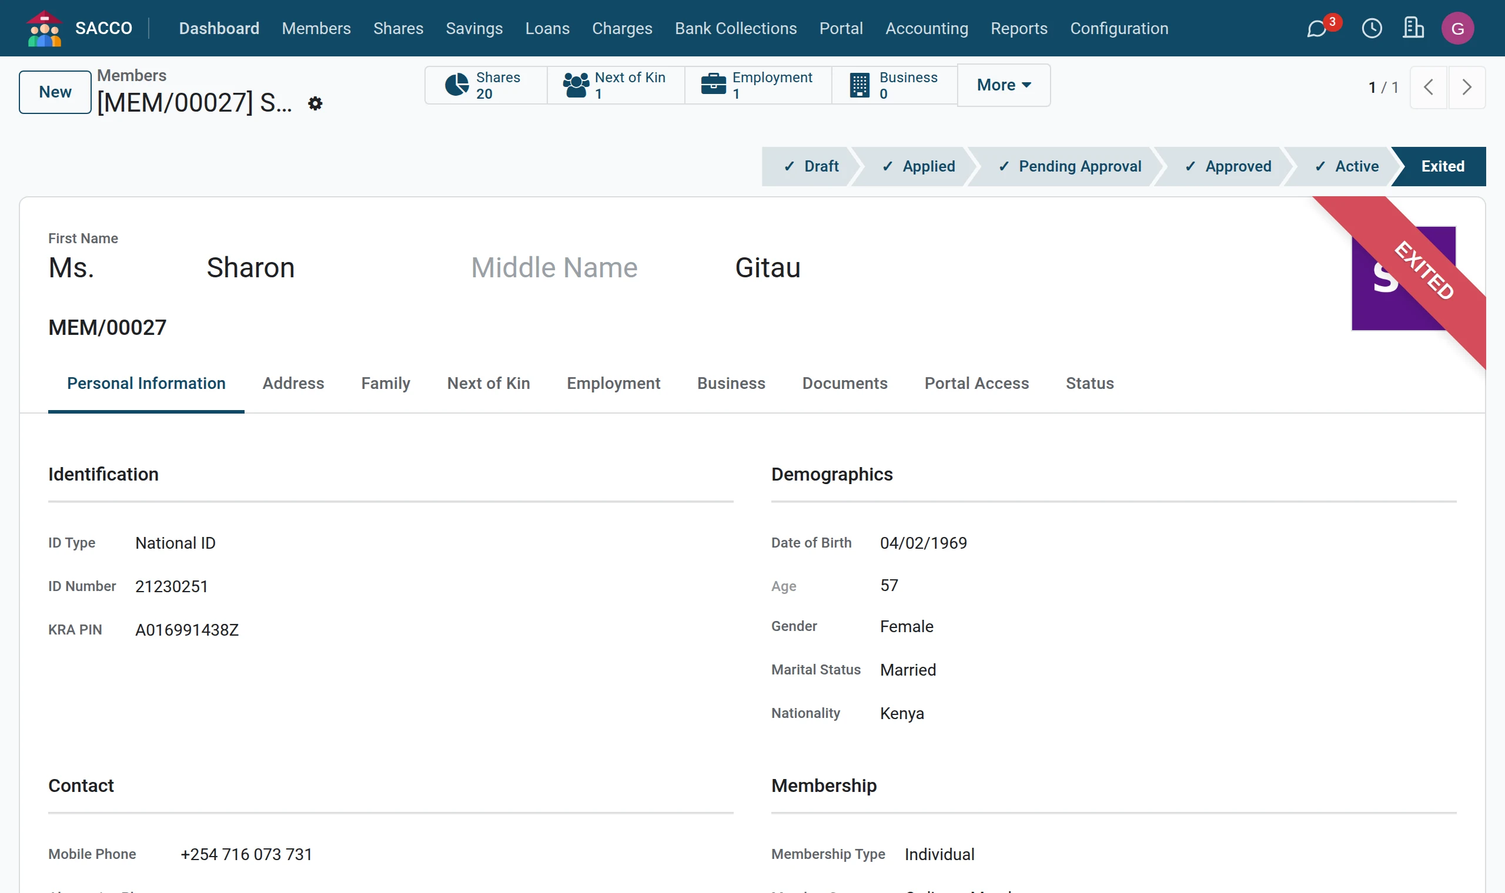The height and width of the screenshot is (893, 1505).
Task: Open the company switcher building icon
Action: [1413, 28]
